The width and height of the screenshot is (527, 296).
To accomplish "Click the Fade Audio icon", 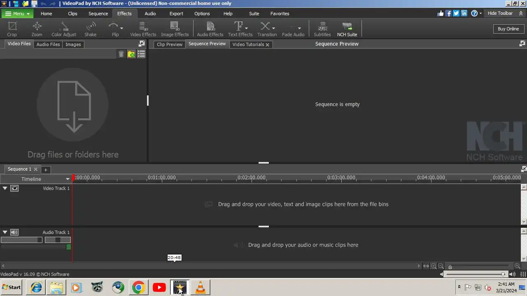I will click(291, 26).
